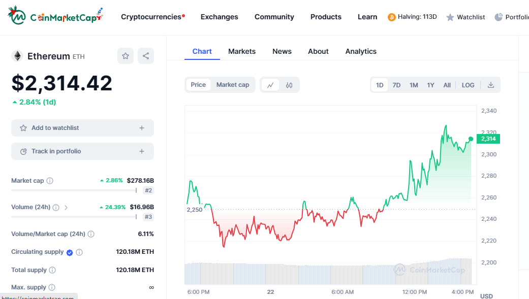Show Volume/Market cap info icon
Image resolution: width=529 pixels, height=299 pixels.
pyautogui.click(x=91, y=234)
